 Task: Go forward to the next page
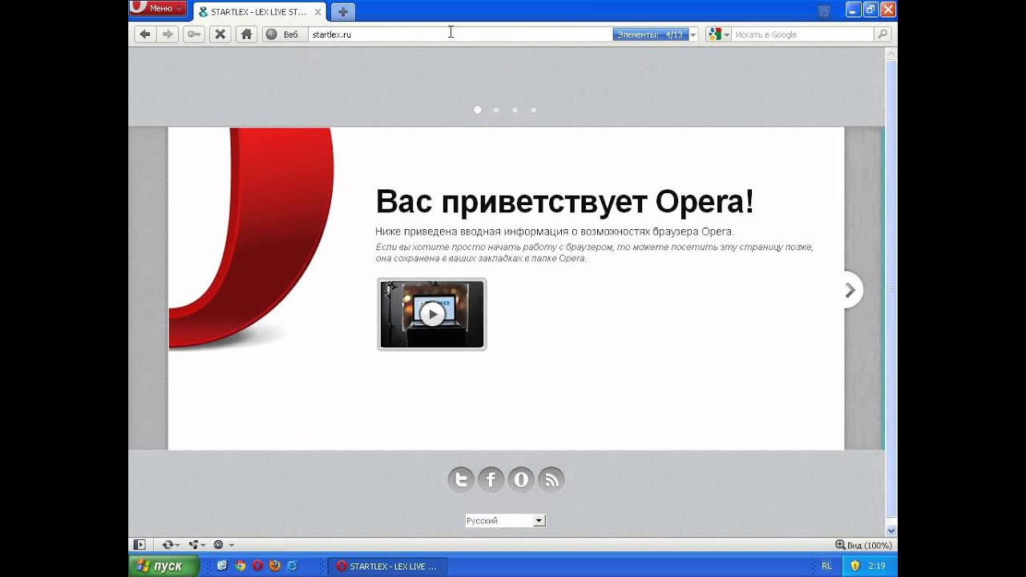coord(167,34)
